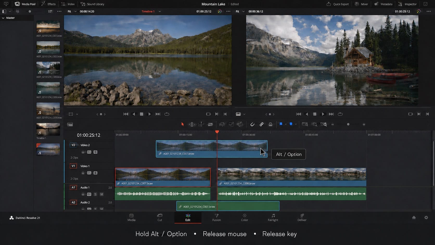This screenshot has height=245, width=435.
Task: Click the Full Extent Zoom icon
Action: point(305,124)
